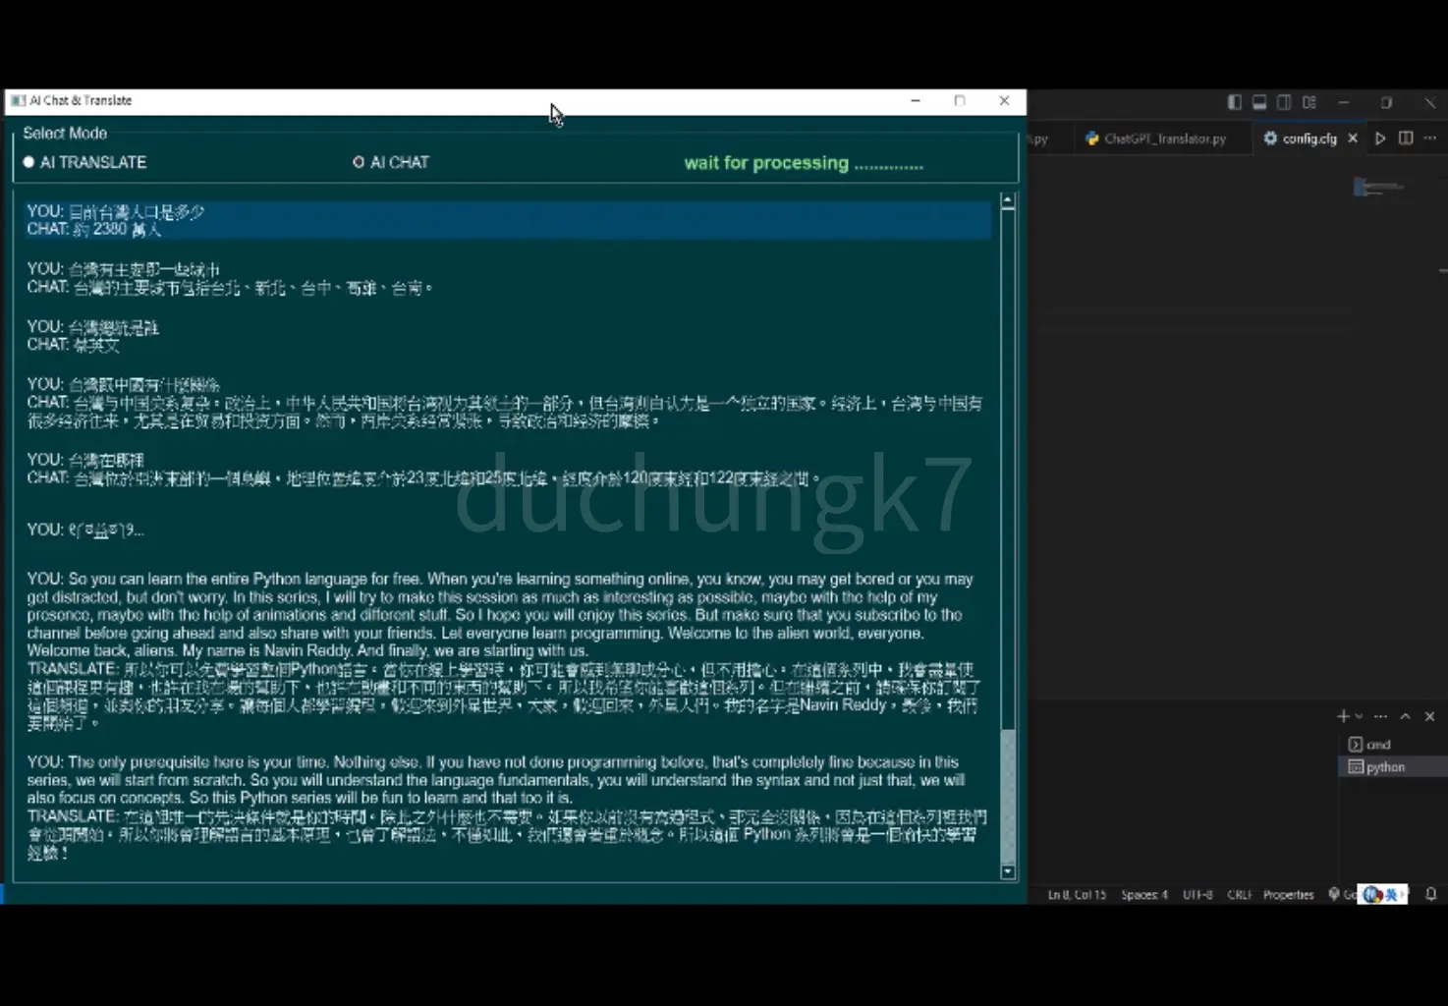The width and height of the screenshot is (1448, 1006).
Task: Click the UTF-8 encoding status item
Action: point(1197,895)
